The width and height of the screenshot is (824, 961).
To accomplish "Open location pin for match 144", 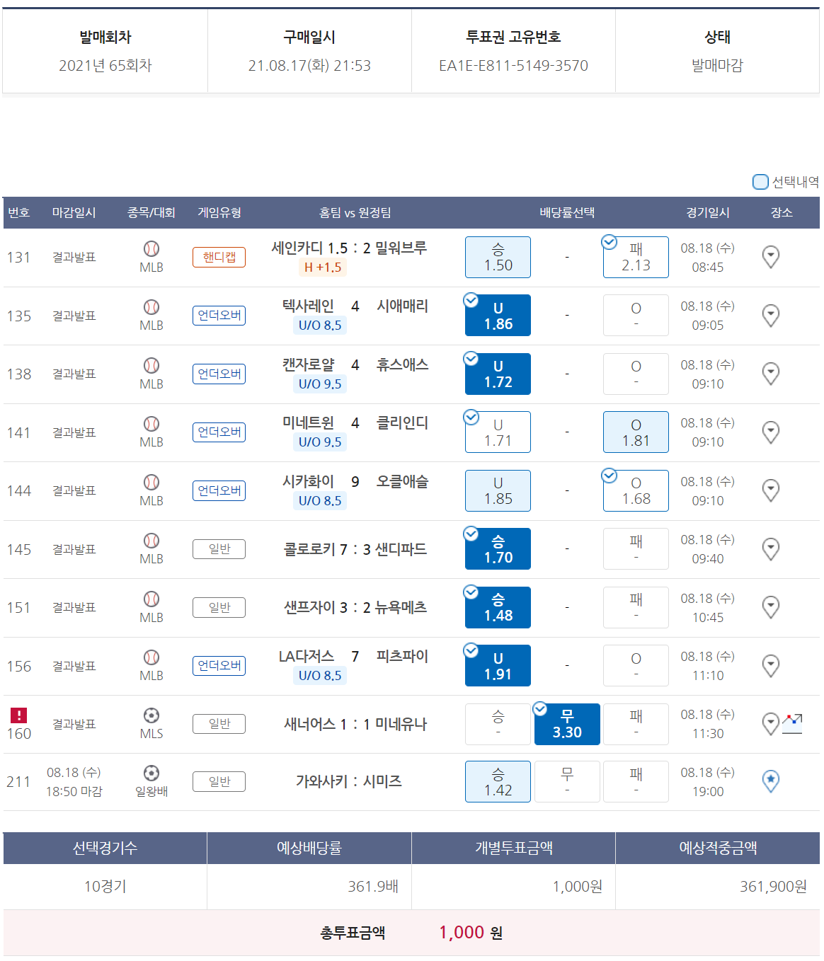I will [771, 490].
